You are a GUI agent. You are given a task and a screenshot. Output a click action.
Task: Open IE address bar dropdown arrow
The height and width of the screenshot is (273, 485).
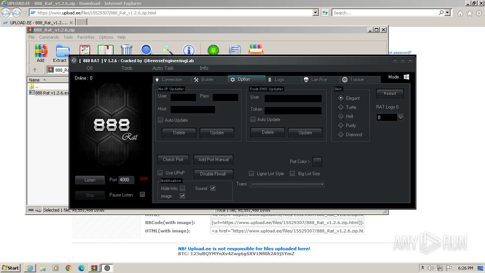click(316, 13)
